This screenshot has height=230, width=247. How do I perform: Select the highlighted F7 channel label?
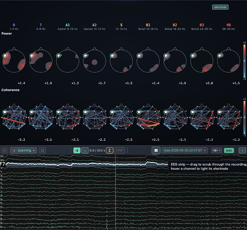click(x=2, y=164)
